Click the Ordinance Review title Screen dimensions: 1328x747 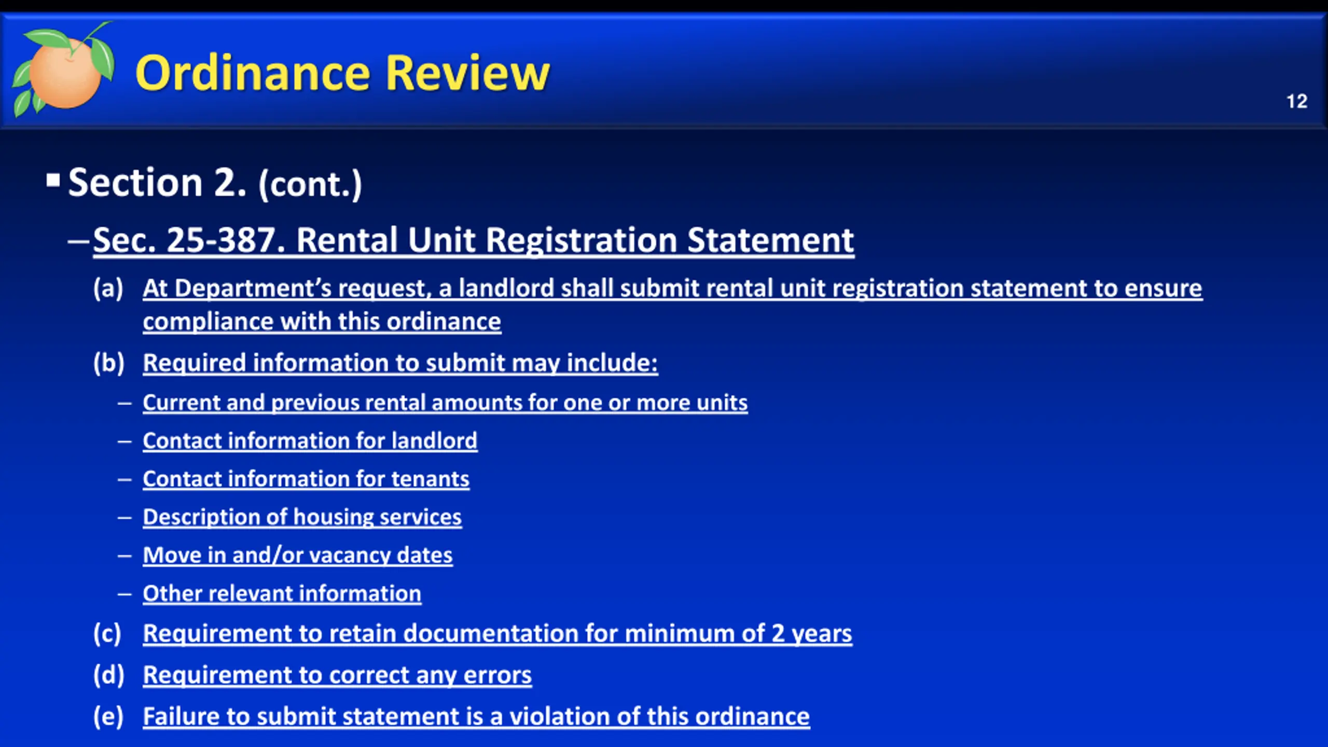pyautogui.click(x=342, y=73)
